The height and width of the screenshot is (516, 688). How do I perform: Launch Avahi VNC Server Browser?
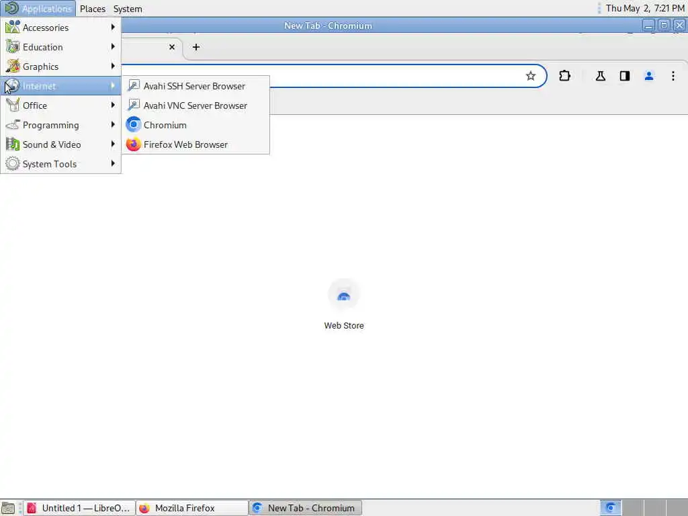196,105
